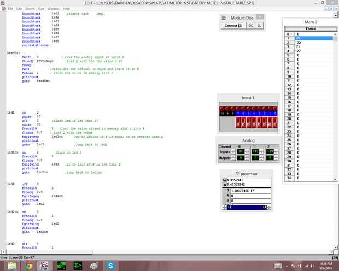Click the SPLat app icon left of File menu
The width and height of the screenshot is (339, 271).
[x=4, y=9]
